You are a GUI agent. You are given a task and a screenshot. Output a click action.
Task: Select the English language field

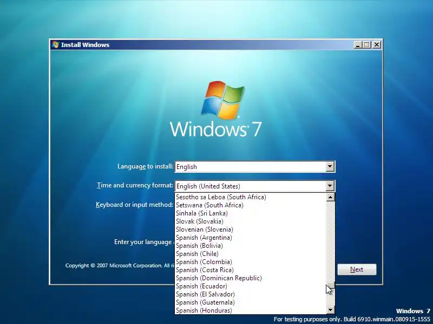255,167
